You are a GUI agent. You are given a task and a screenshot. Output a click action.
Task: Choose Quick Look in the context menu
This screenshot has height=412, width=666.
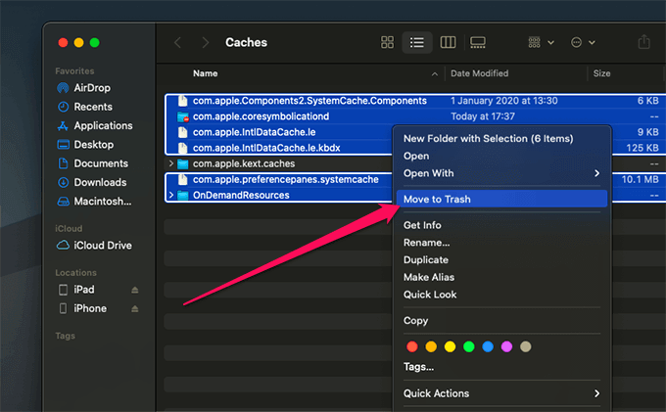pos(430,295)
